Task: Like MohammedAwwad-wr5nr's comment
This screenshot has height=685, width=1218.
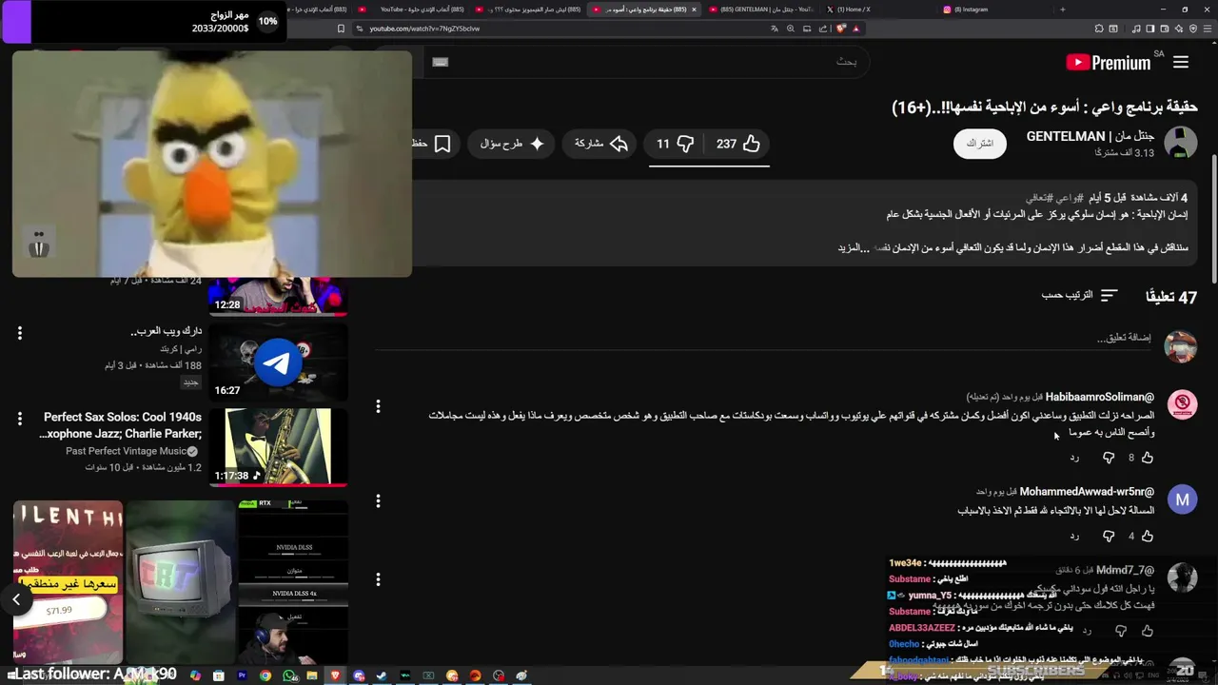Action: 1148,536
